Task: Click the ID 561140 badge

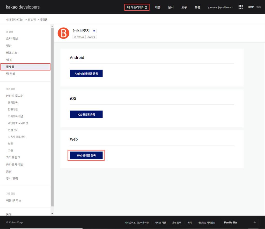Action: point(79,37)
